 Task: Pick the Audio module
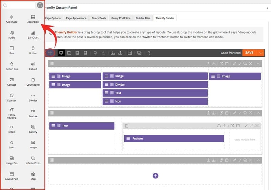click(12, 35)
